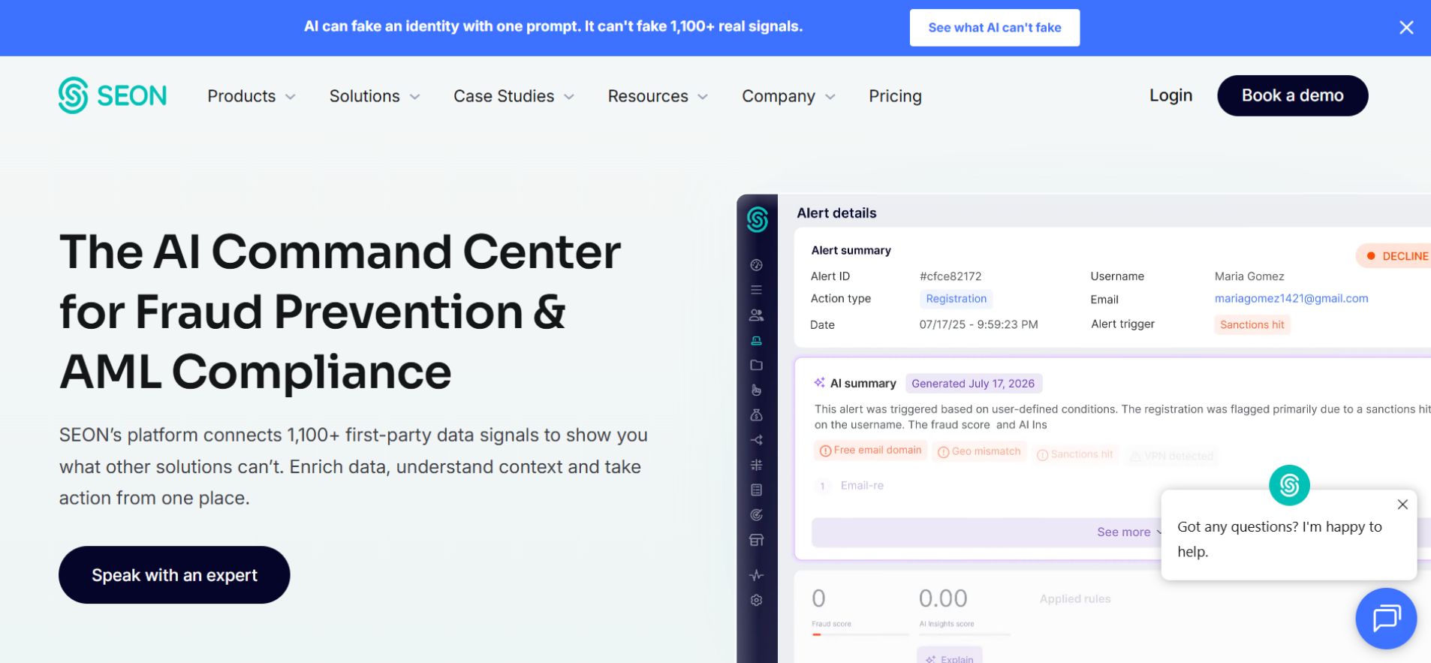
Task: Dismiss the 'Got any questions?' chat popup
Action: [x=1402, y=505]
